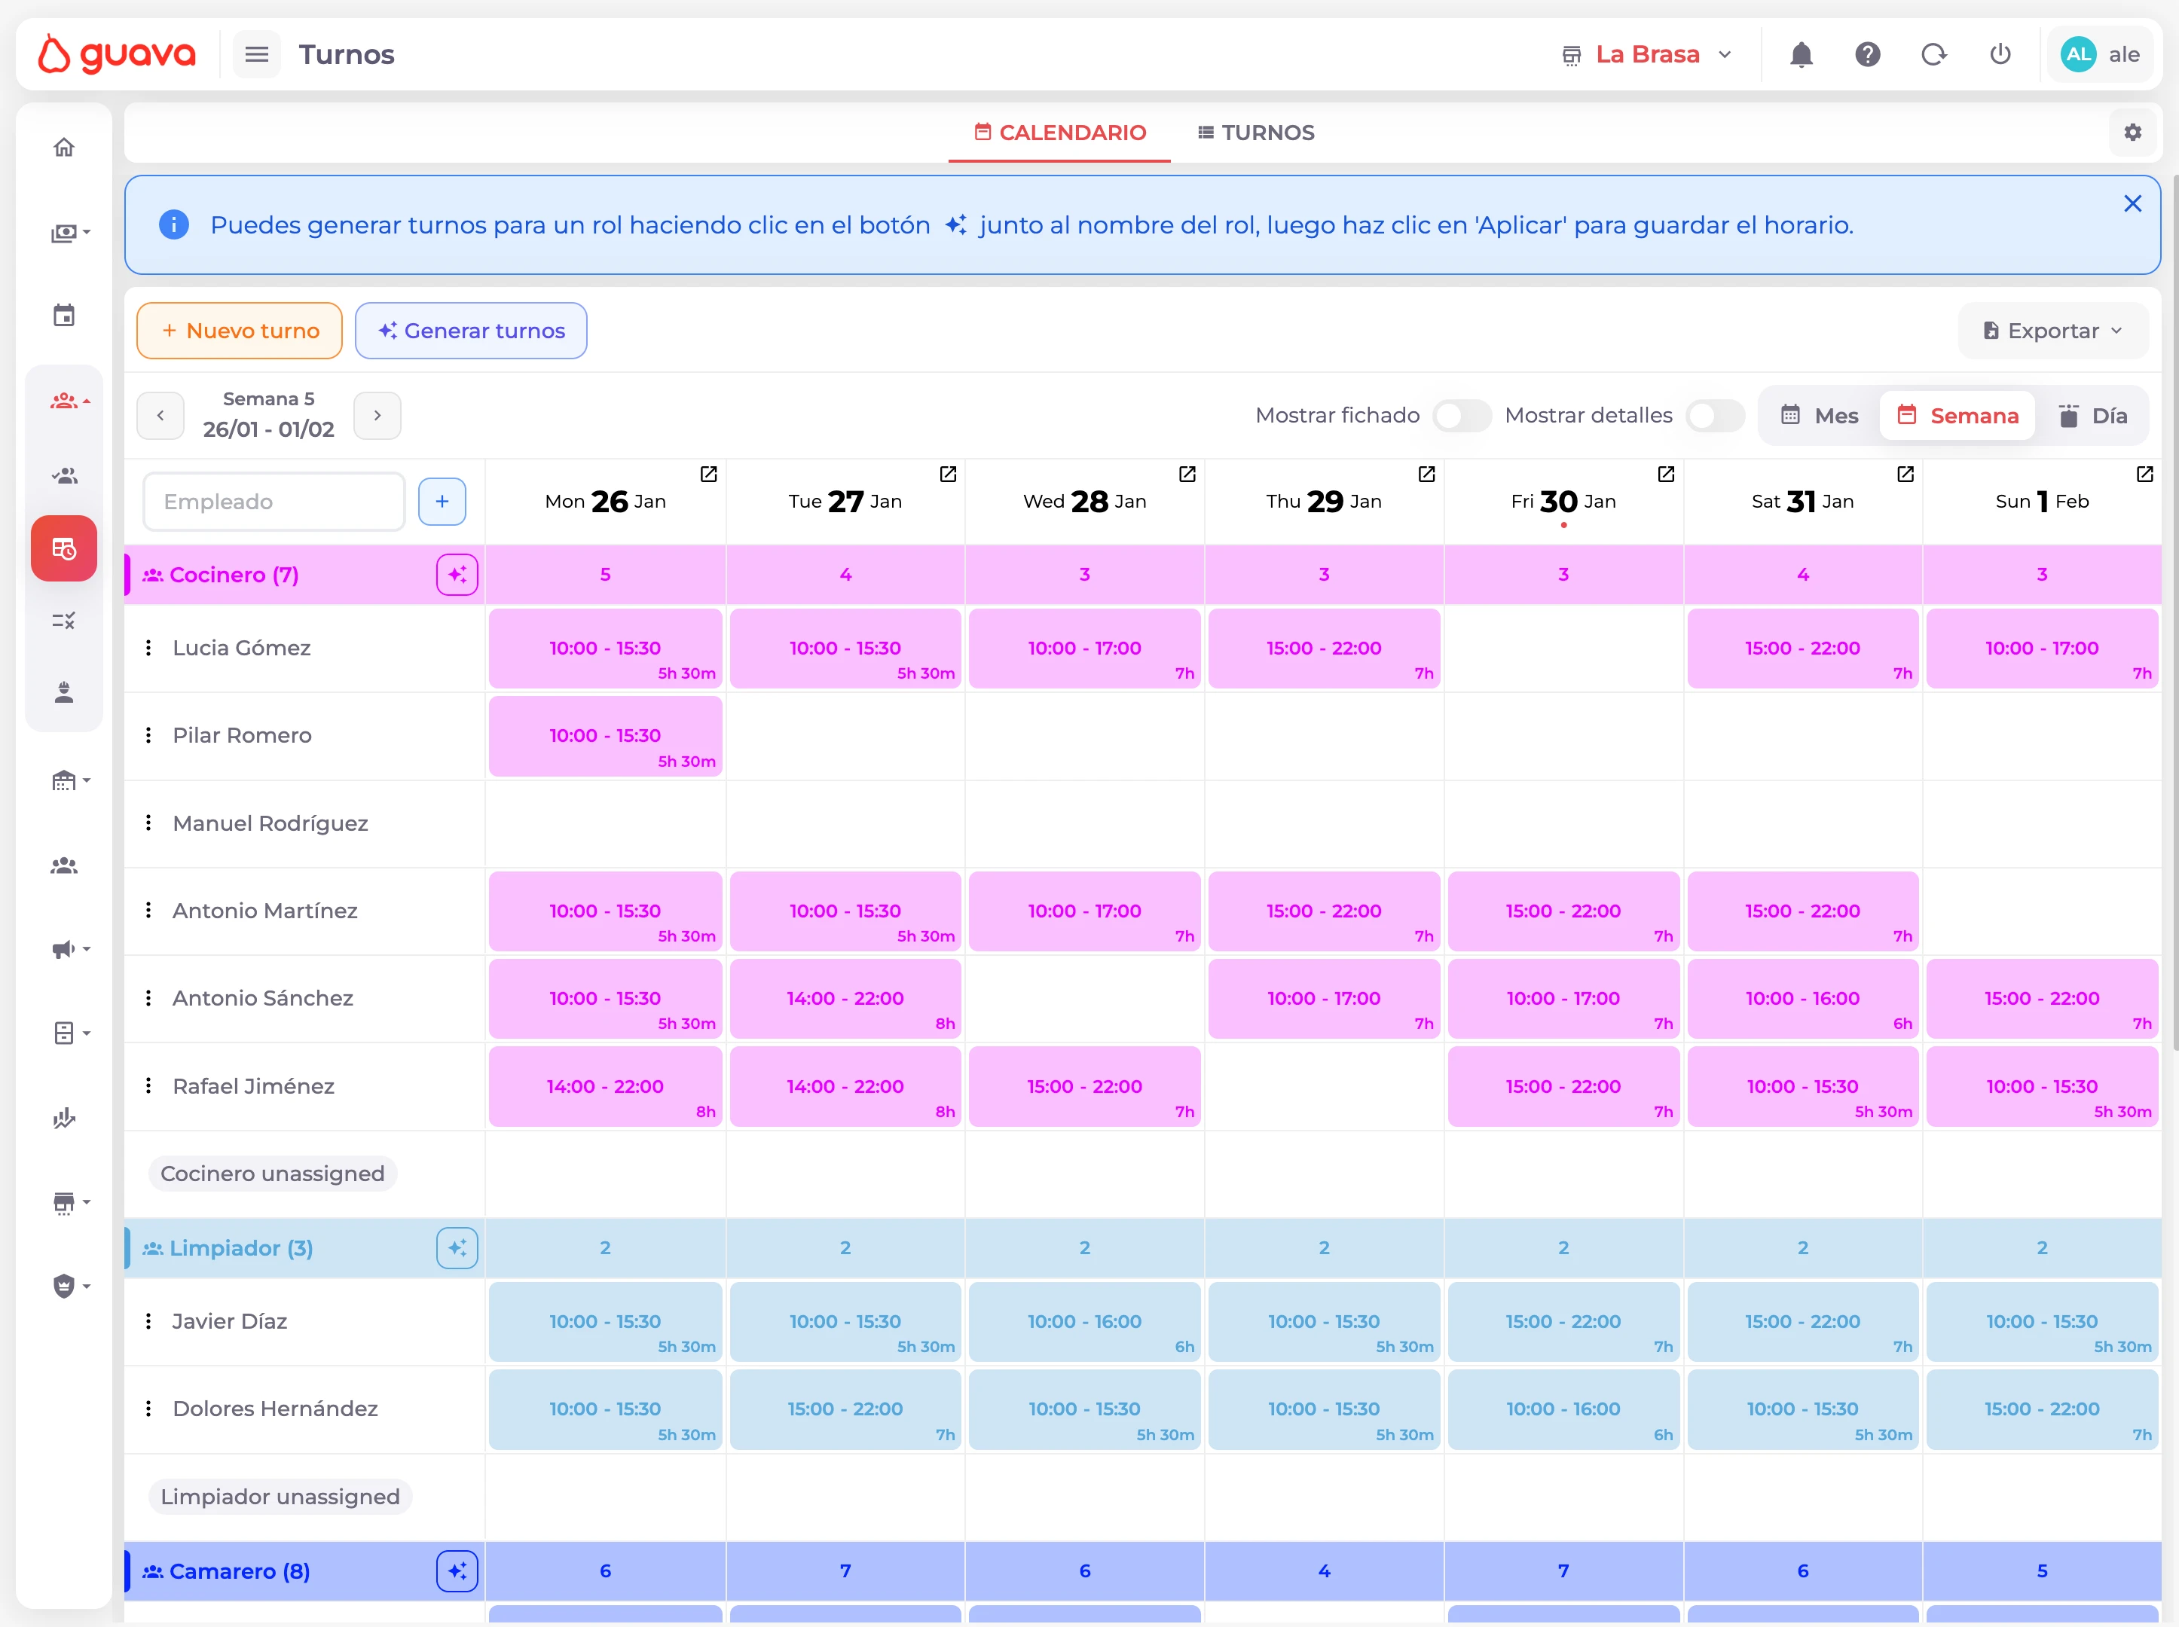Click the Nuevo turno button
This screenshot has width=2179, height=1627.
240,331
